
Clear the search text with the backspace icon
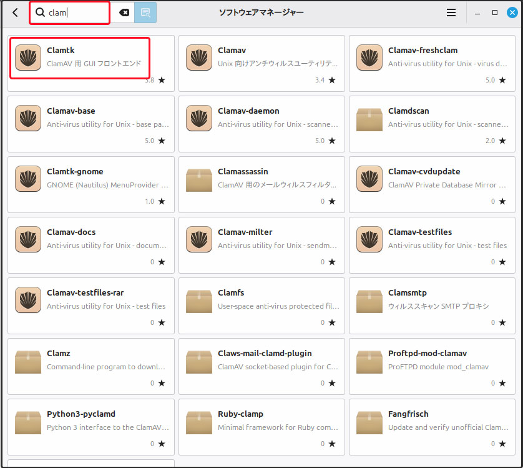[x=124, y=12]
